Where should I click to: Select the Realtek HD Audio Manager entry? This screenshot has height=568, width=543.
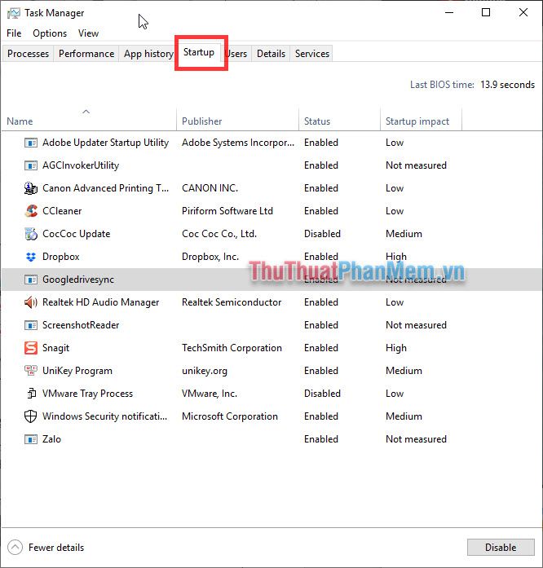point(101,302)
